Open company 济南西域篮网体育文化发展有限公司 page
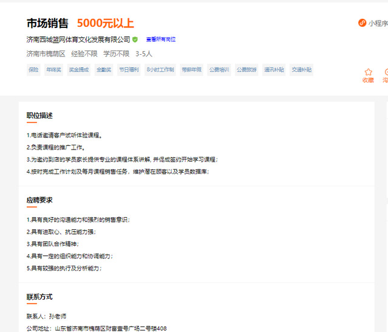 click(x=78, y=40)
